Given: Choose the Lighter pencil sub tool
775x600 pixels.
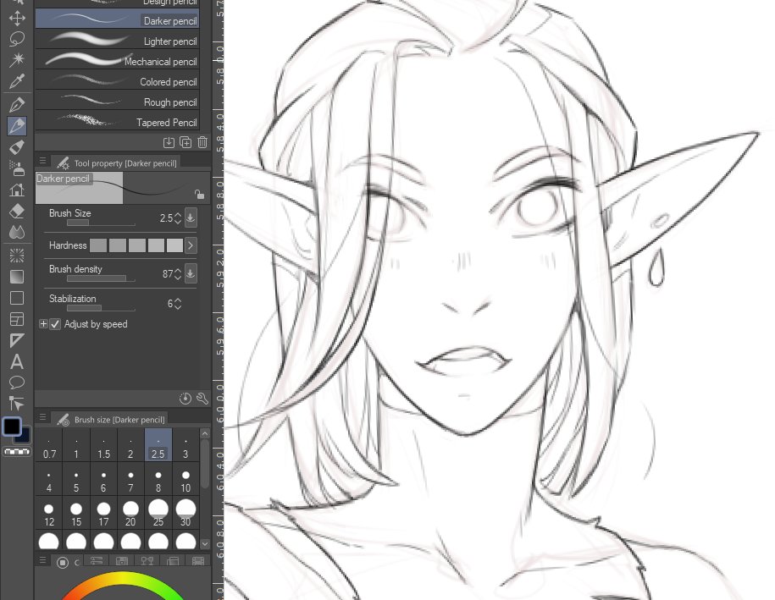Looking at the screenshot, I should pos(117,41).
